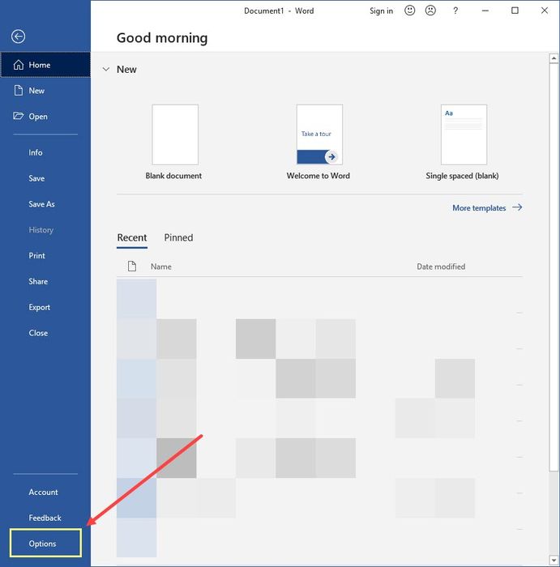Click the document icon column header
The width and height of the screenshot is (560, 567).
132,266
